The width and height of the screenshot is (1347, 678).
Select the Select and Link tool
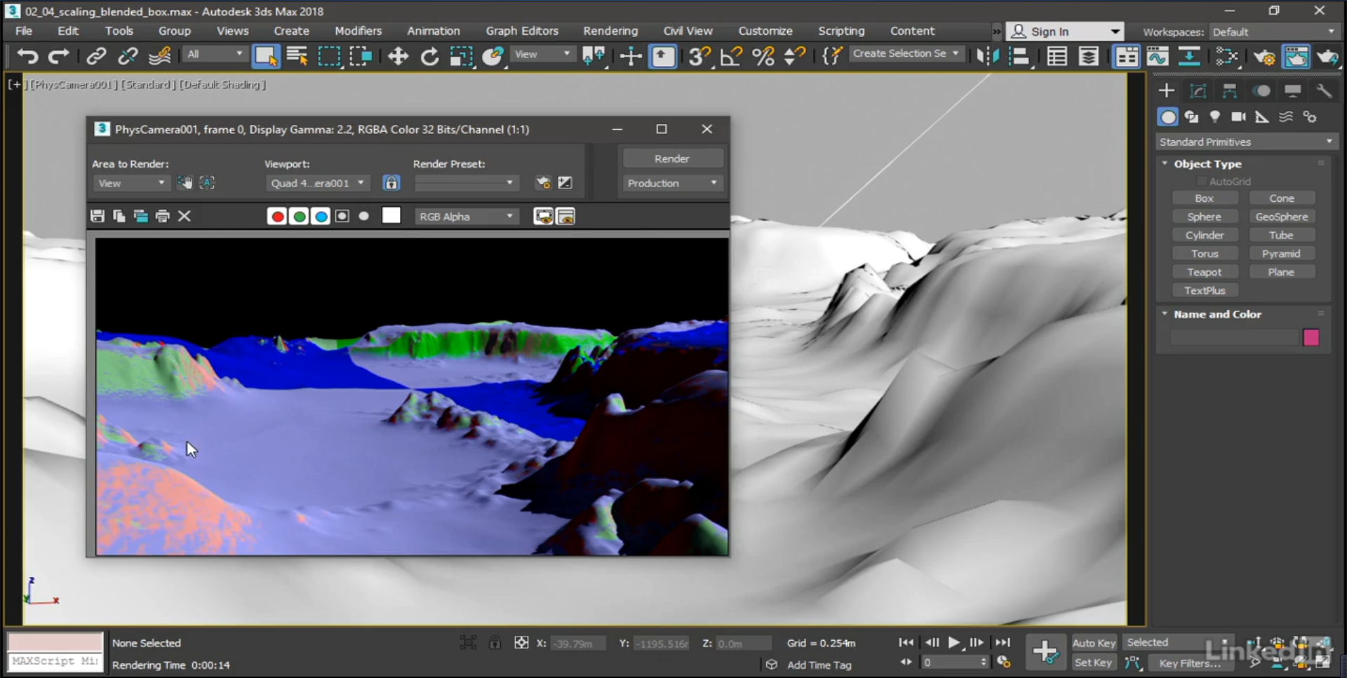96,56
